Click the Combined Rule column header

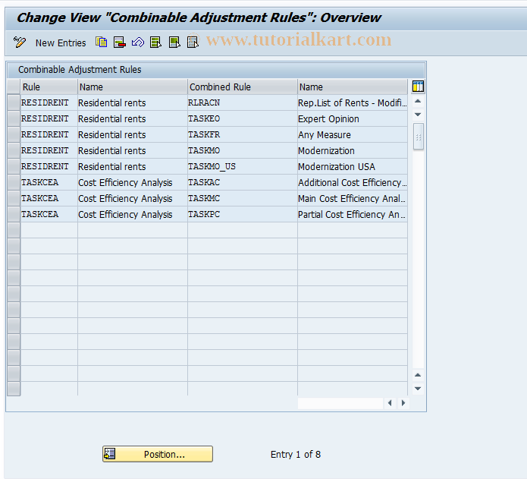(243, 87)
